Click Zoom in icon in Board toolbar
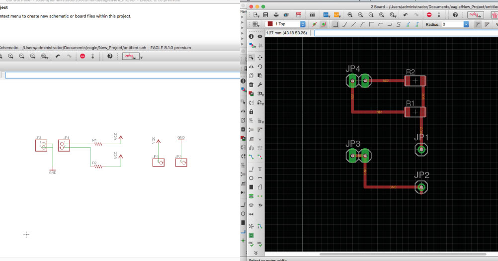This screenshot has height=261, width=498. point(360,15)
